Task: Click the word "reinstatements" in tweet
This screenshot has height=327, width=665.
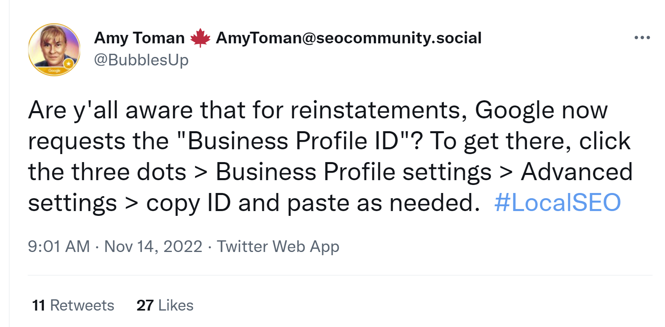Action: pos(375,110)
